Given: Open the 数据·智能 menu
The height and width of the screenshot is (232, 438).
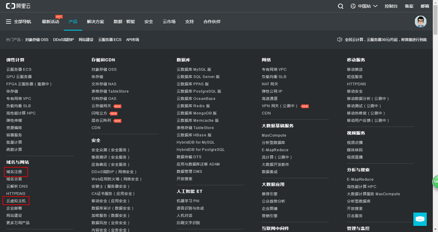Looking at the screenshot, I should point(124,21).
